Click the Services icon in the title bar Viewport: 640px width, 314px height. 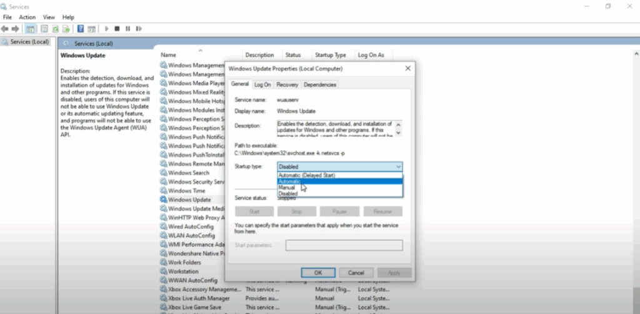coord(4,6)
